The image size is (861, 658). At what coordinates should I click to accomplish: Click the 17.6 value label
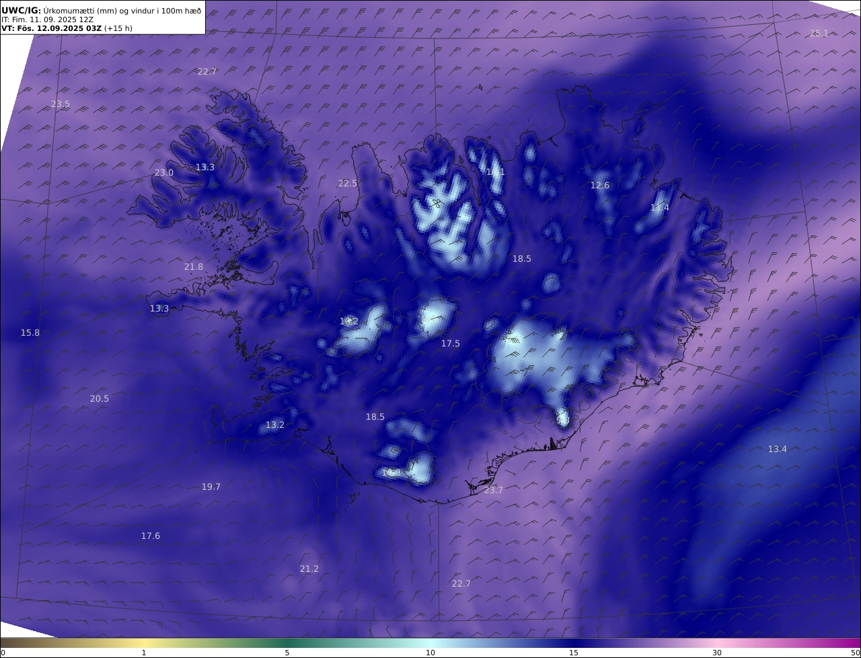[150, 536]
